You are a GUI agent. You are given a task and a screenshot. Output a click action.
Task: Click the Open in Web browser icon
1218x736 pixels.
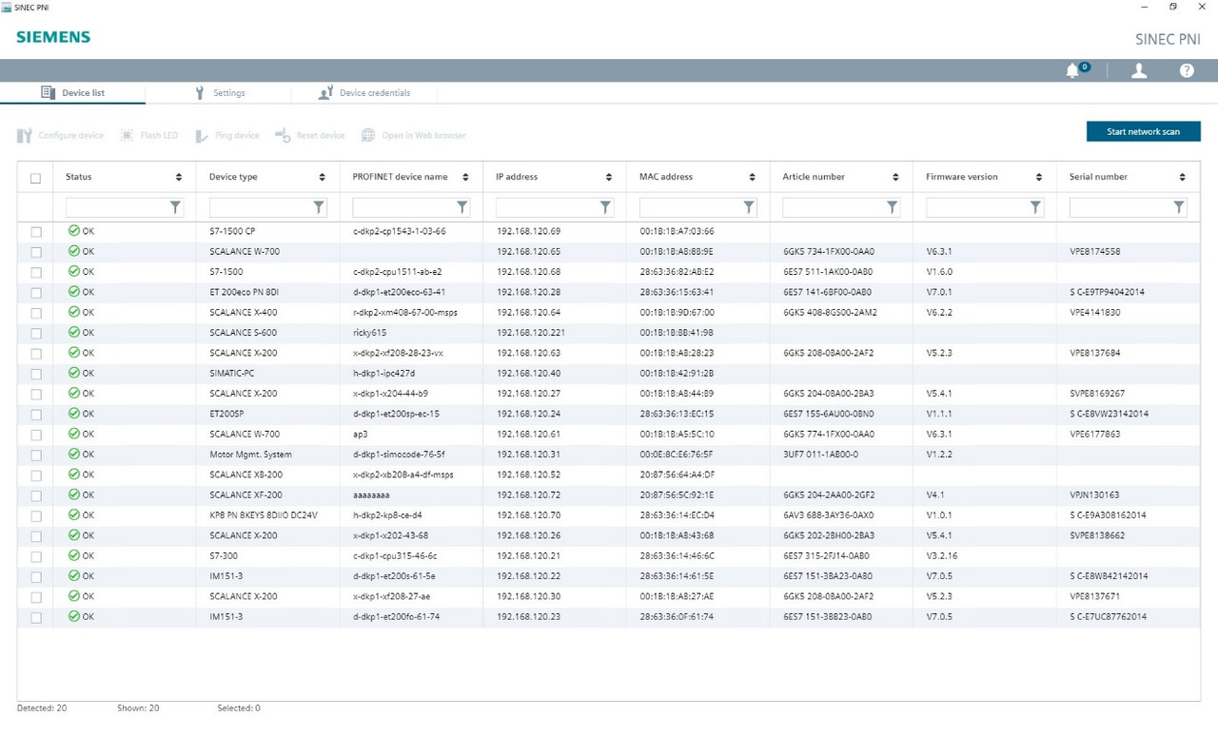[368, 135]
